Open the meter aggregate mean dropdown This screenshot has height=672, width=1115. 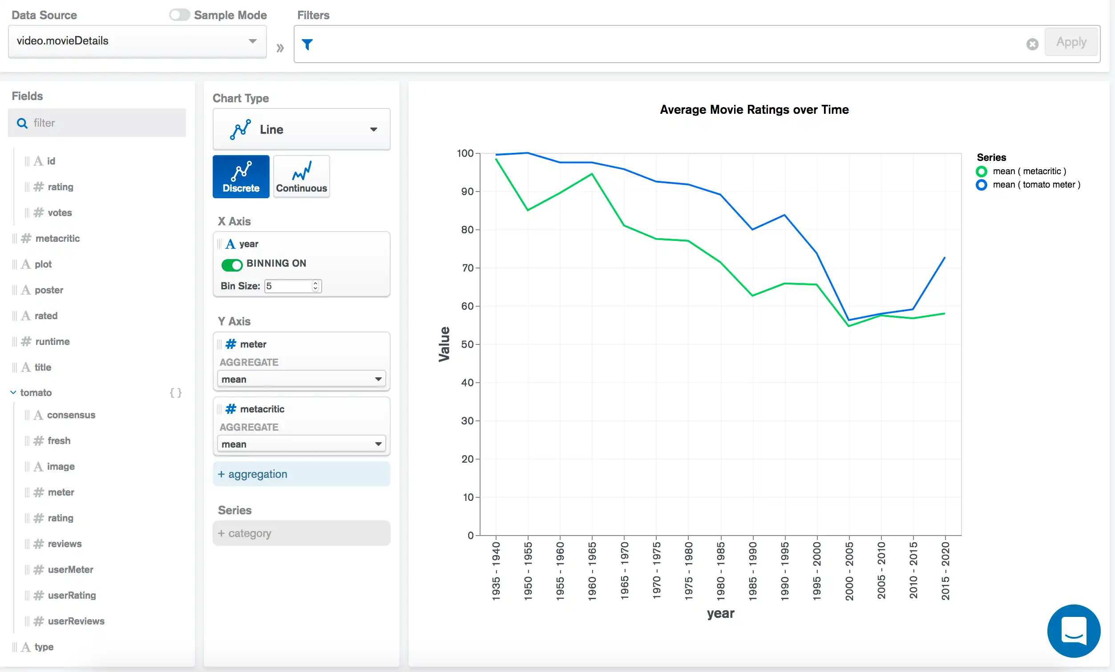click(x=301, y=379)
